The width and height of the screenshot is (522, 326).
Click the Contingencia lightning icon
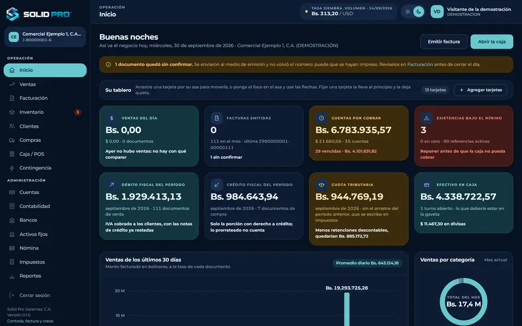point(12,168)
